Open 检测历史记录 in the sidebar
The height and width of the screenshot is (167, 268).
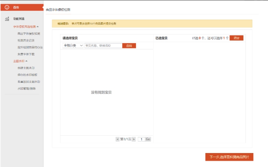click(x=26, y=41)
